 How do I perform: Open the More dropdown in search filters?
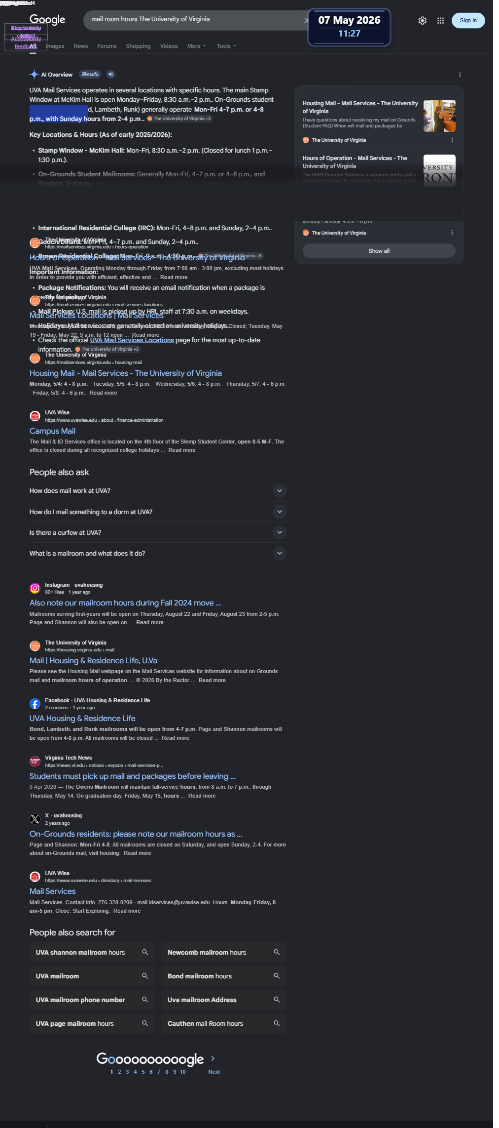pyautogui.click(x=196, y=46)
